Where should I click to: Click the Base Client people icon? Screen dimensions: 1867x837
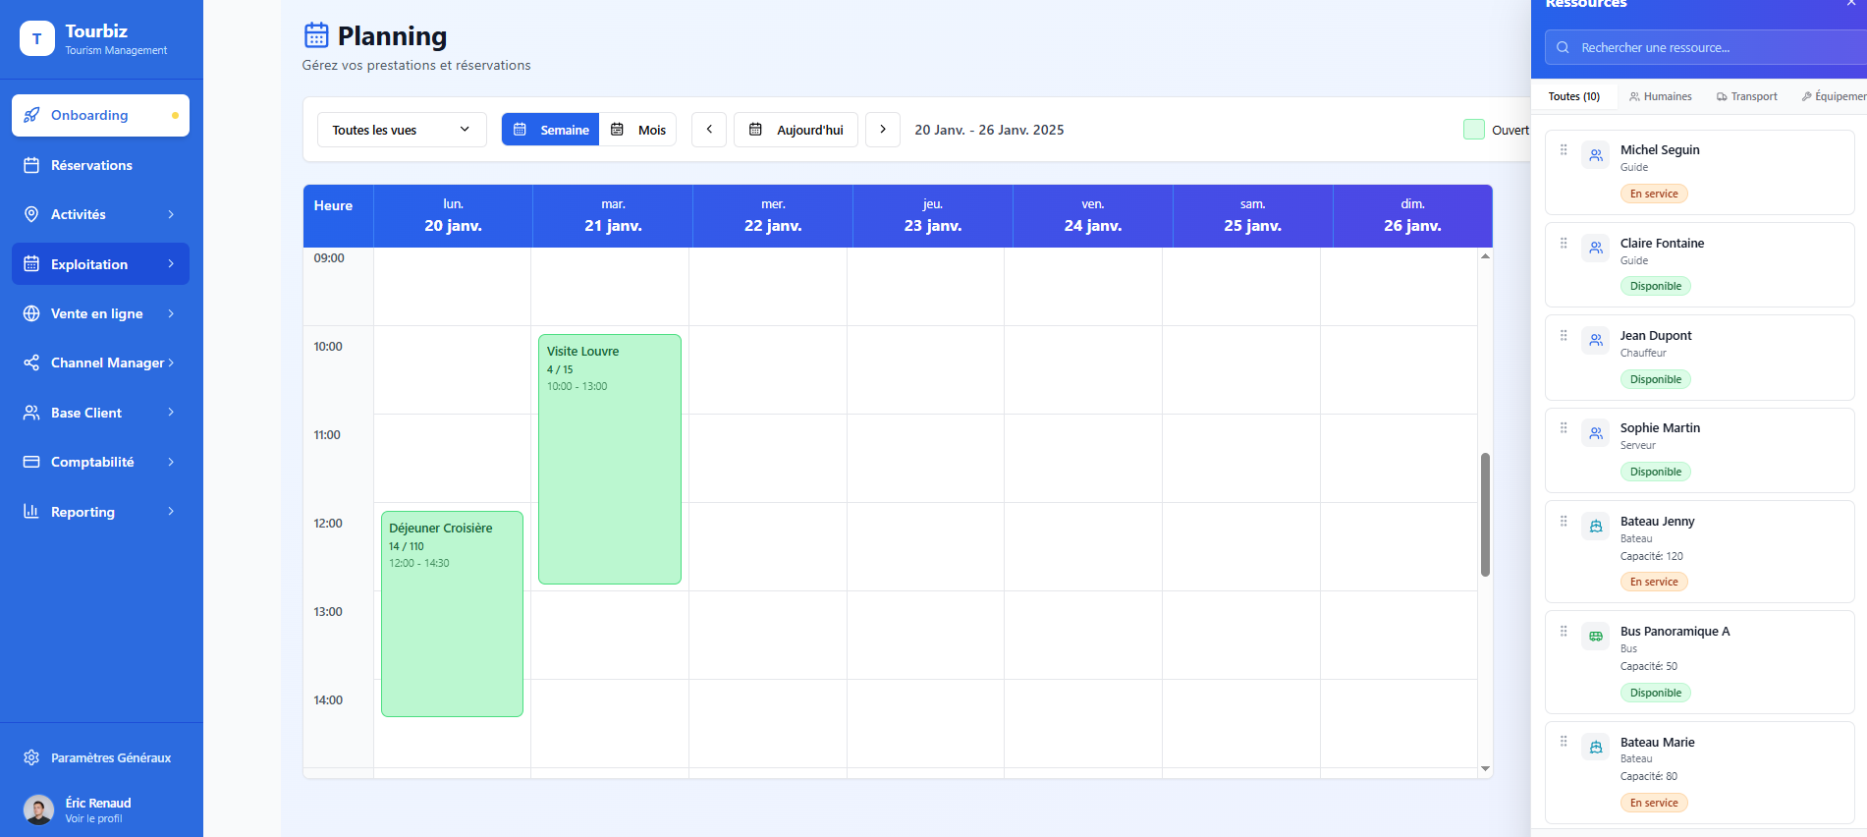pos(31,413)
